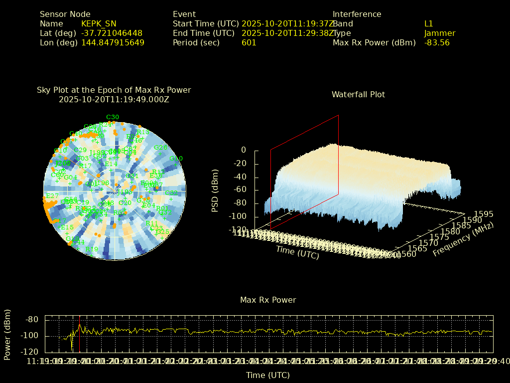Viewport: 510px width, 383px height.
Task: Click the sensor node name KEPK_SN
Action: pos(99,24)
